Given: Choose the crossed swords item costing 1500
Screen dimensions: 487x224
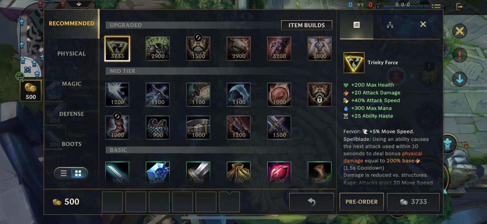Looking at the screenshot, I should (279, 128).
